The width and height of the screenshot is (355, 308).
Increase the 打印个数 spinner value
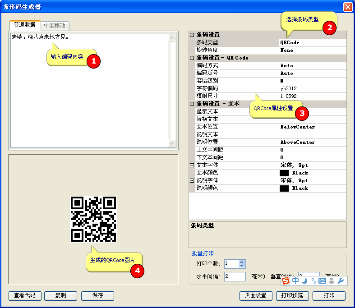point(242,262)
